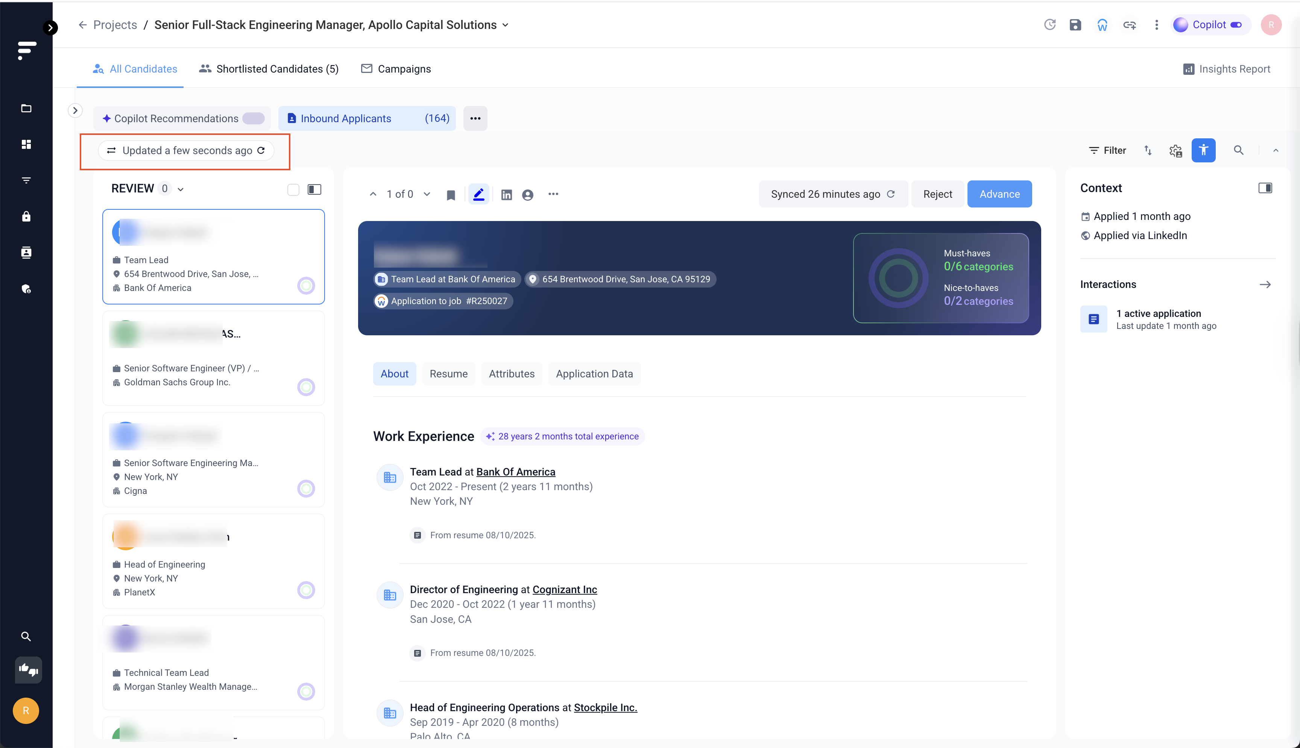
Task: Open Interactions details arrow
Action: pyautogui.click(x=1265, y=285)
